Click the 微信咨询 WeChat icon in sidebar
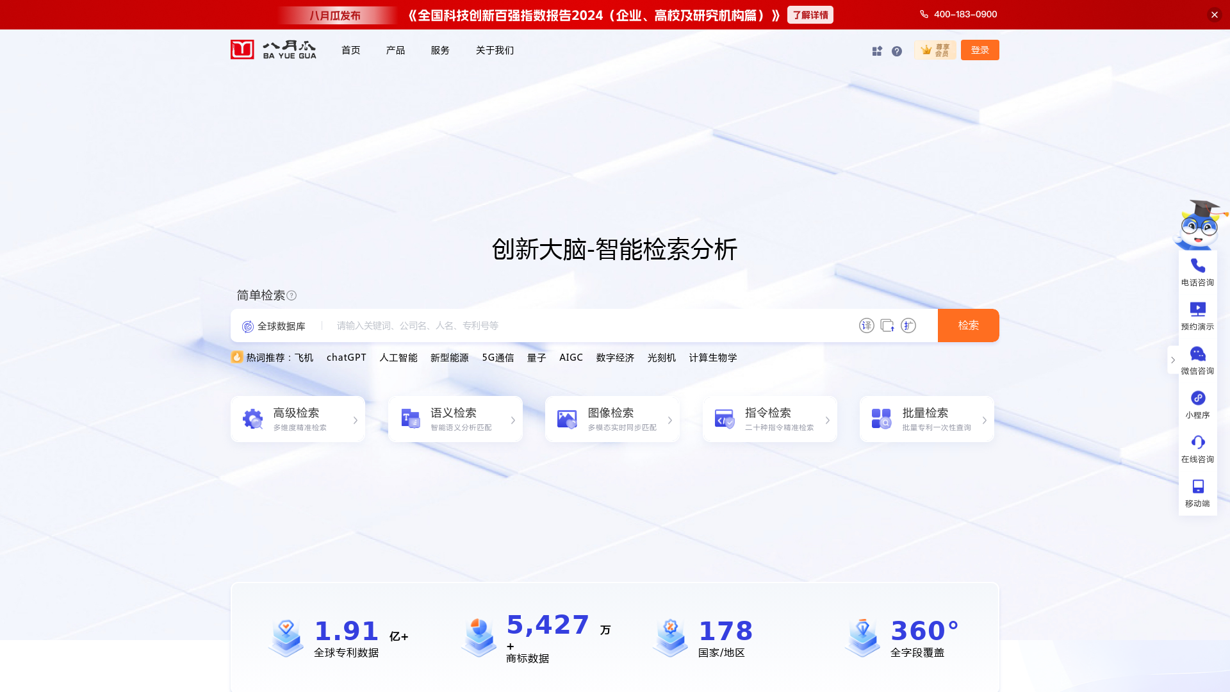This screenshot has width=1230, height=692. (x=1197, y=354)
